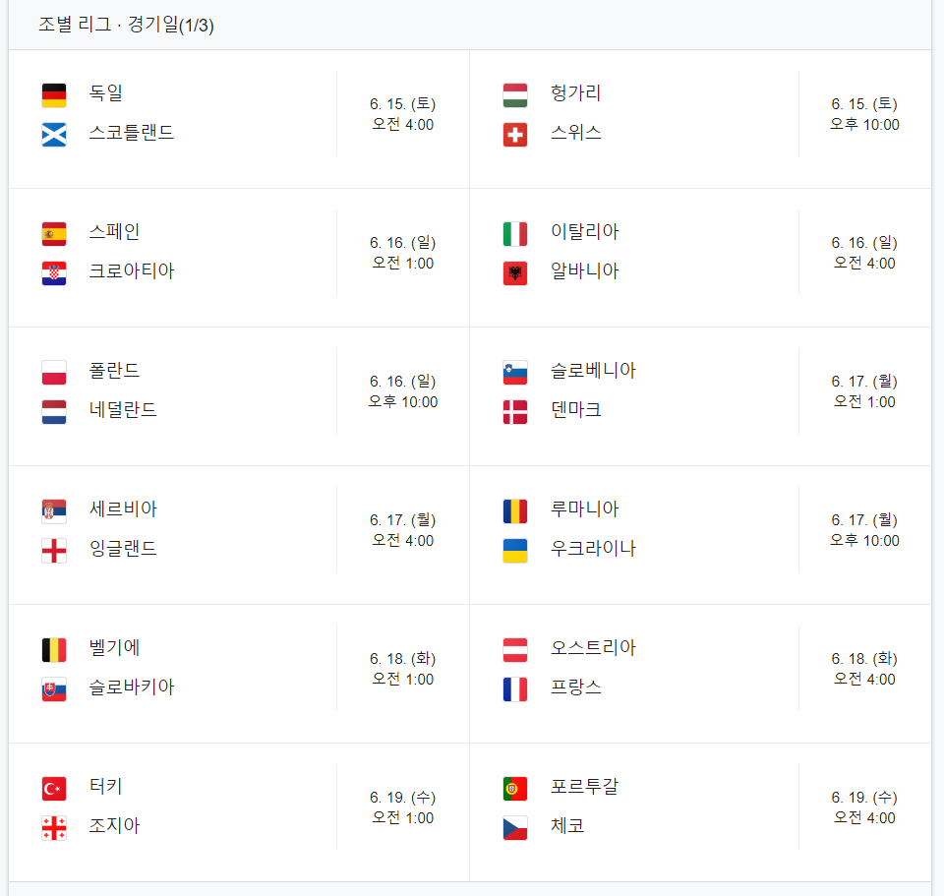Open the 벨기에 vs 슬로바키아 match time

[403, 669]
